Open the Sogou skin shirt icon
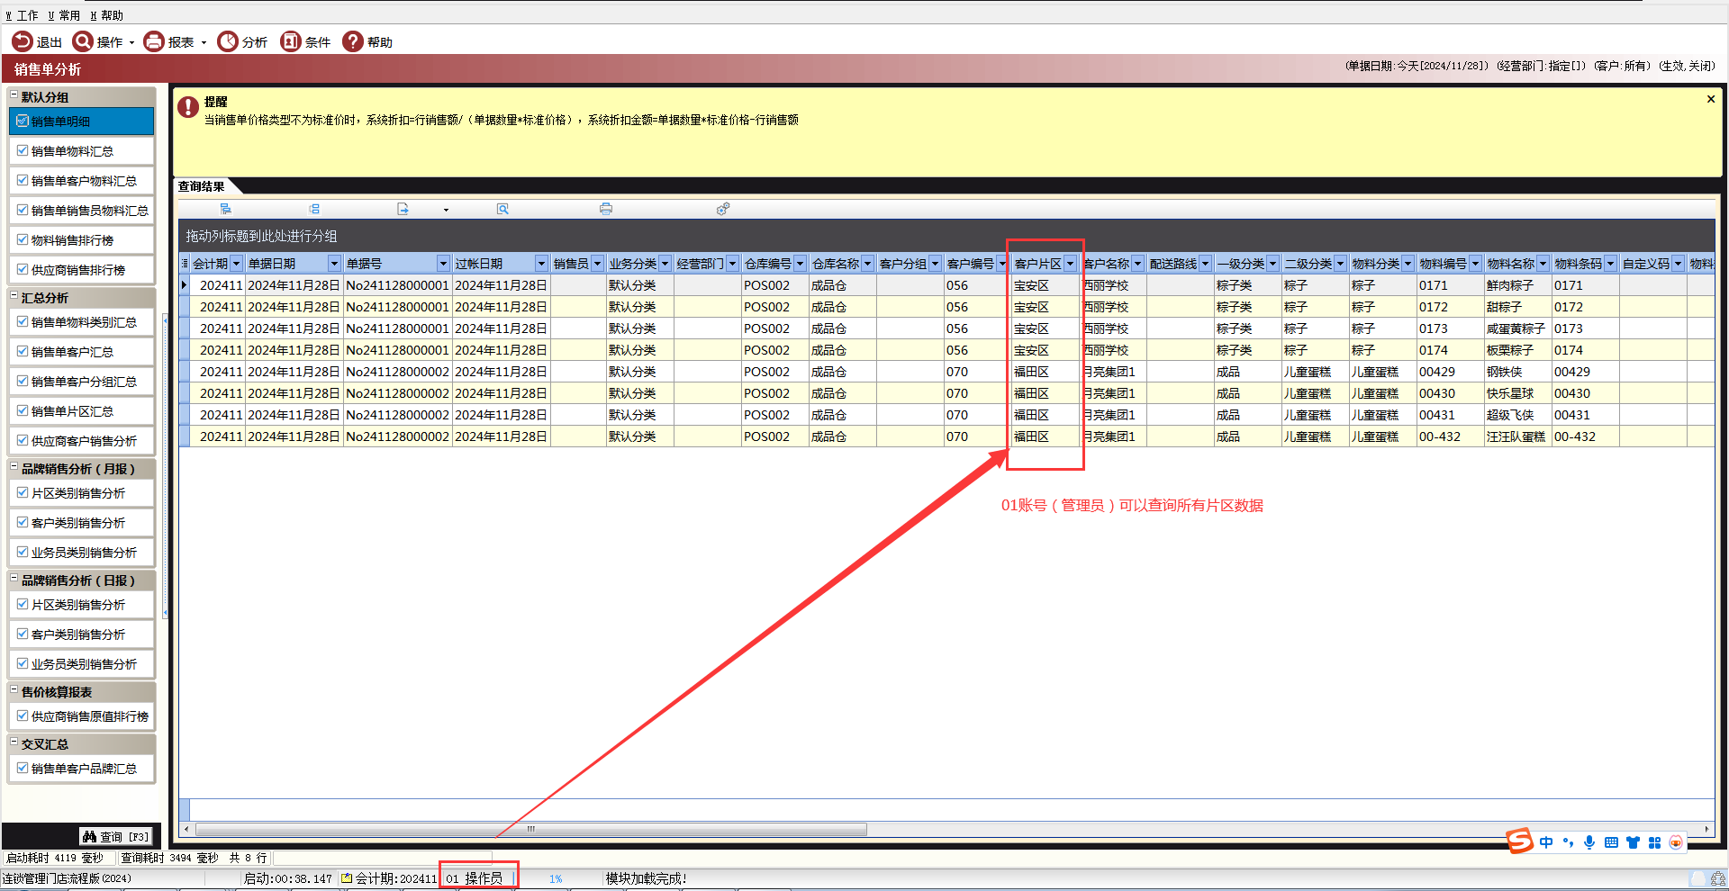This screenshot has height=891, width=1729. pyautogui.click(x=1633, y=842)
